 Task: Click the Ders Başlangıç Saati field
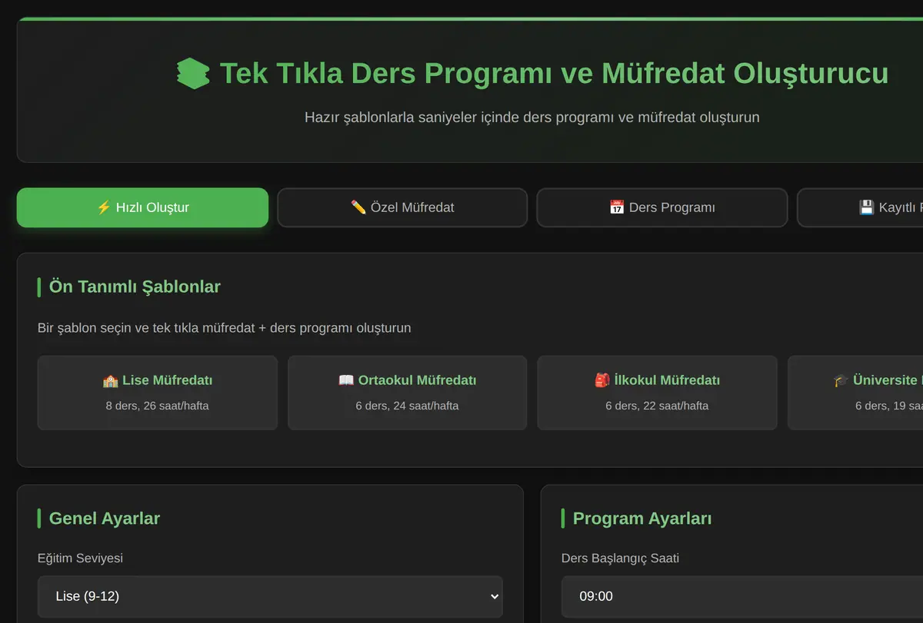pyautogui.click(x=742, y=596)
